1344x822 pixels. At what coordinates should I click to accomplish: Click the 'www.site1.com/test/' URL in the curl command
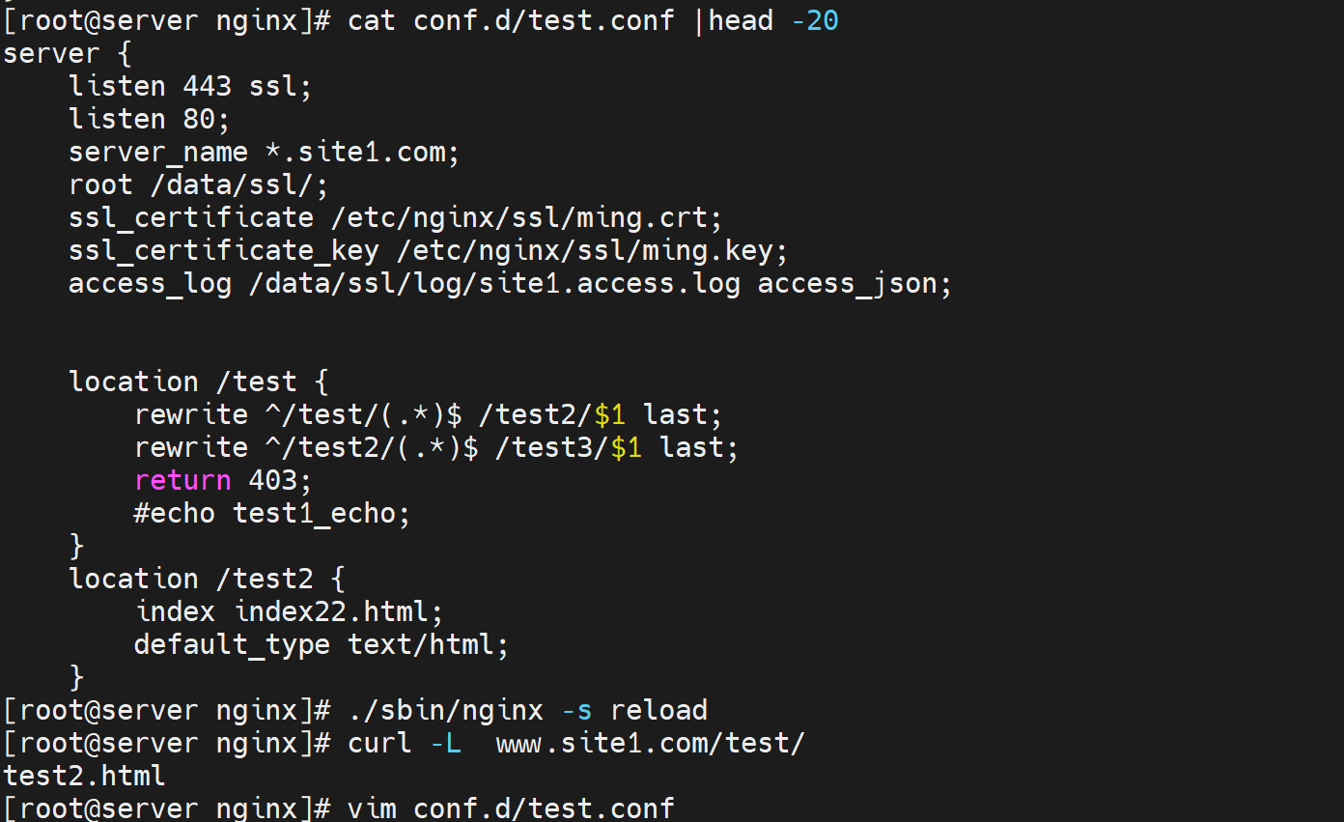[650, 743]
